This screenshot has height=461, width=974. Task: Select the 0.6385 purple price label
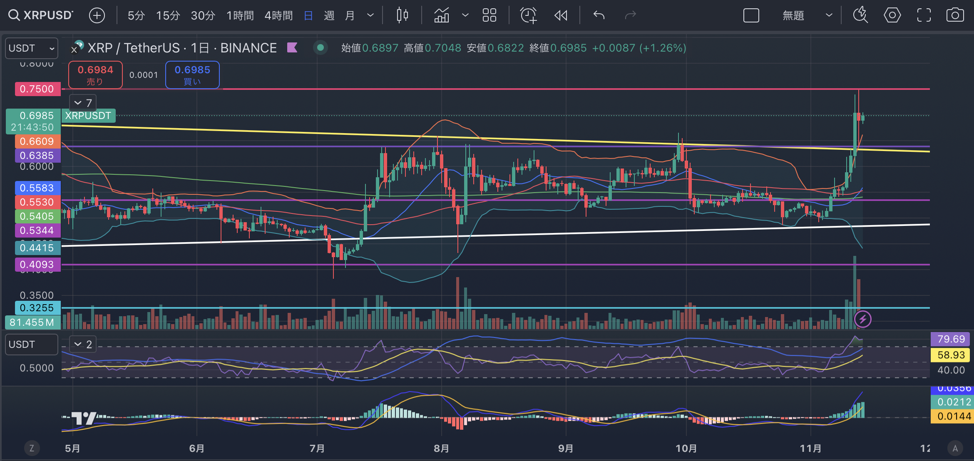click(x=37, y=156)
